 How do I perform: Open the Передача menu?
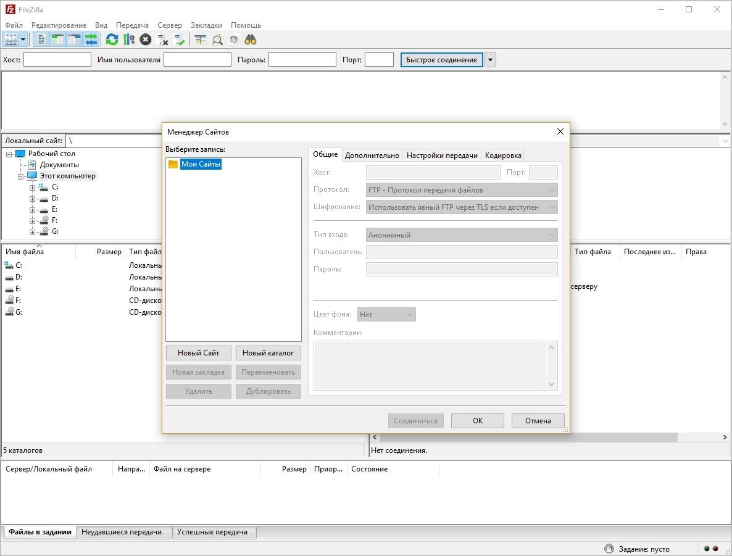click(132, 25)
